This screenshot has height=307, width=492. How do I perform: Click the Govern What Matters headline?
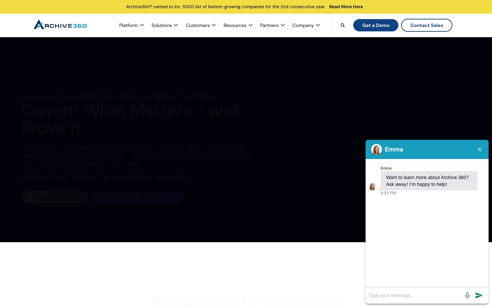(131, 119)
